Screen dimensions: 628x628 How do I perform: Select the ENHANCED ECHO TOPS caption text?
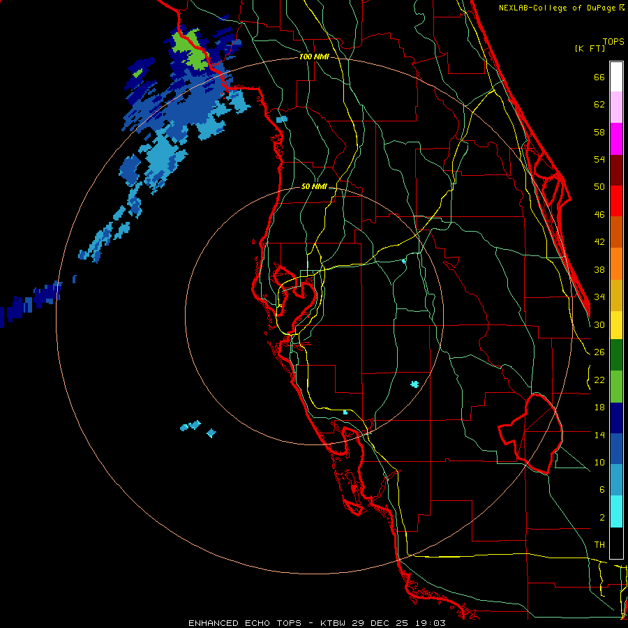click(x=245, y=623)
